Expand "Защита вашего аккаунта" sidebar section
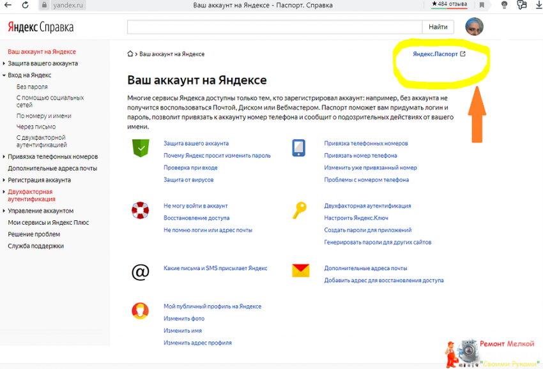The width and height of the screenshot is (543, 369). click(42, 63)
